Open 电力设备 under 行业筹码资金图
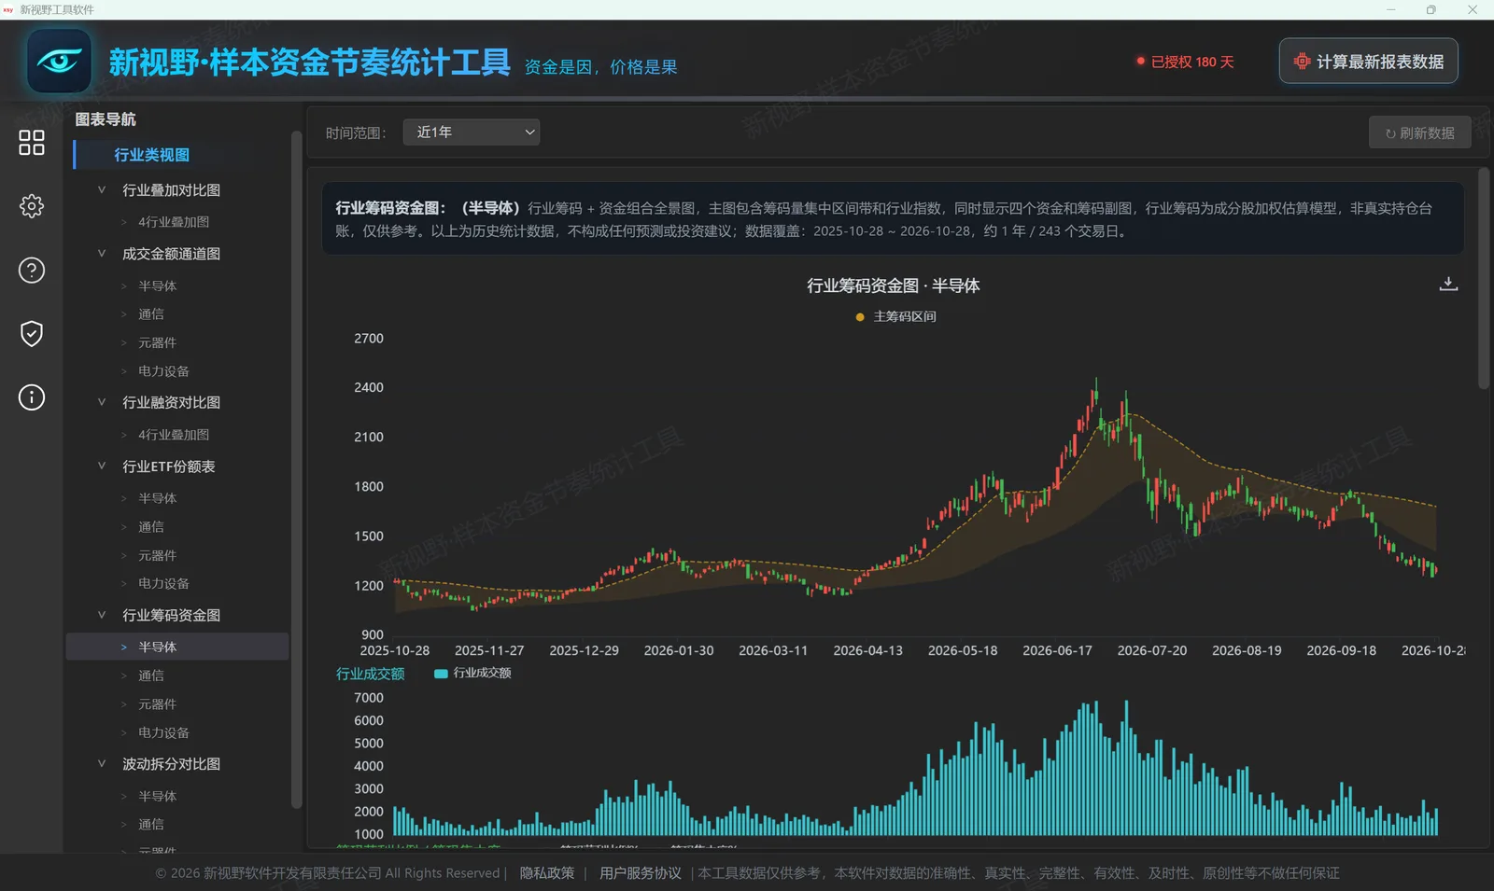1494x891 pixels. point(163,732)
